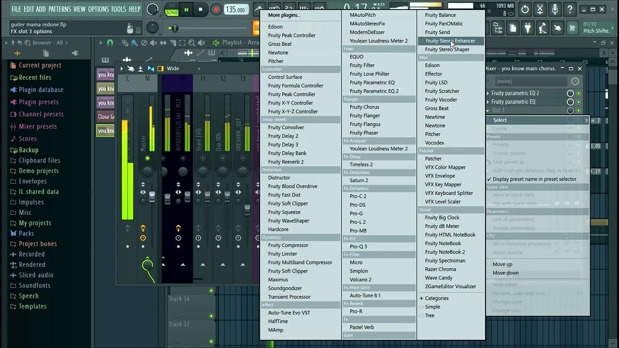Select the delete tool in Playlist toolbar
Viewport: 619px width, 348px height.
click(x=144, y=43)
